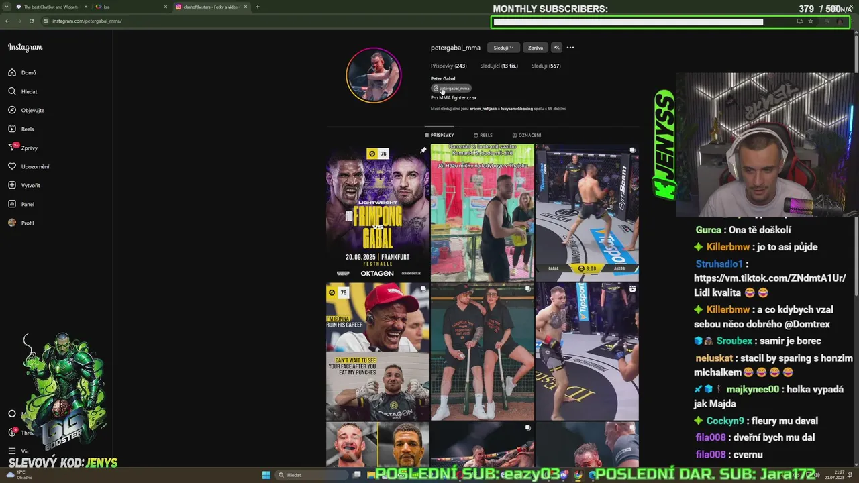Click the vm.tiktok.com link in chat
This screenshot has width=859, height=483.
pos(770,278)
